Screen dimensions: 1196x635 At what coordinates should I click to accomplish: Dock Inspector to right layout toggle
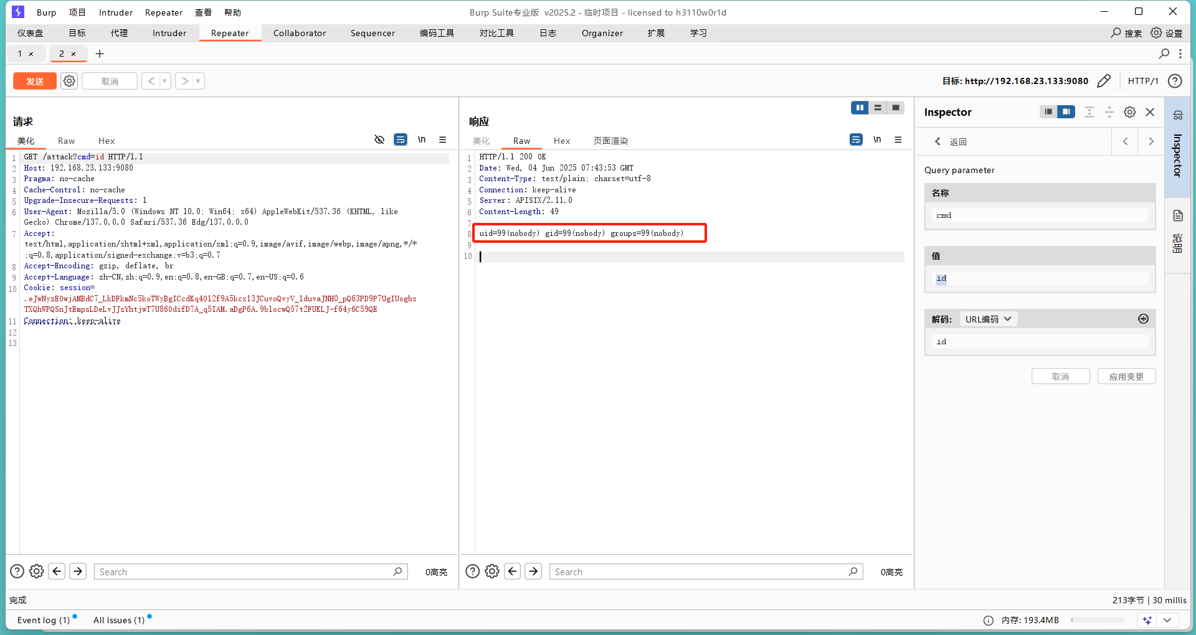point(1066,112)
